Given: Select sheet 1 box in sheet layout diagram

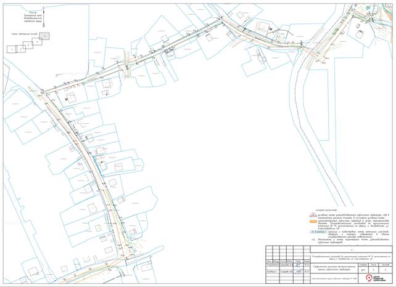Looking at the screenshot, I should click(12, 49).
